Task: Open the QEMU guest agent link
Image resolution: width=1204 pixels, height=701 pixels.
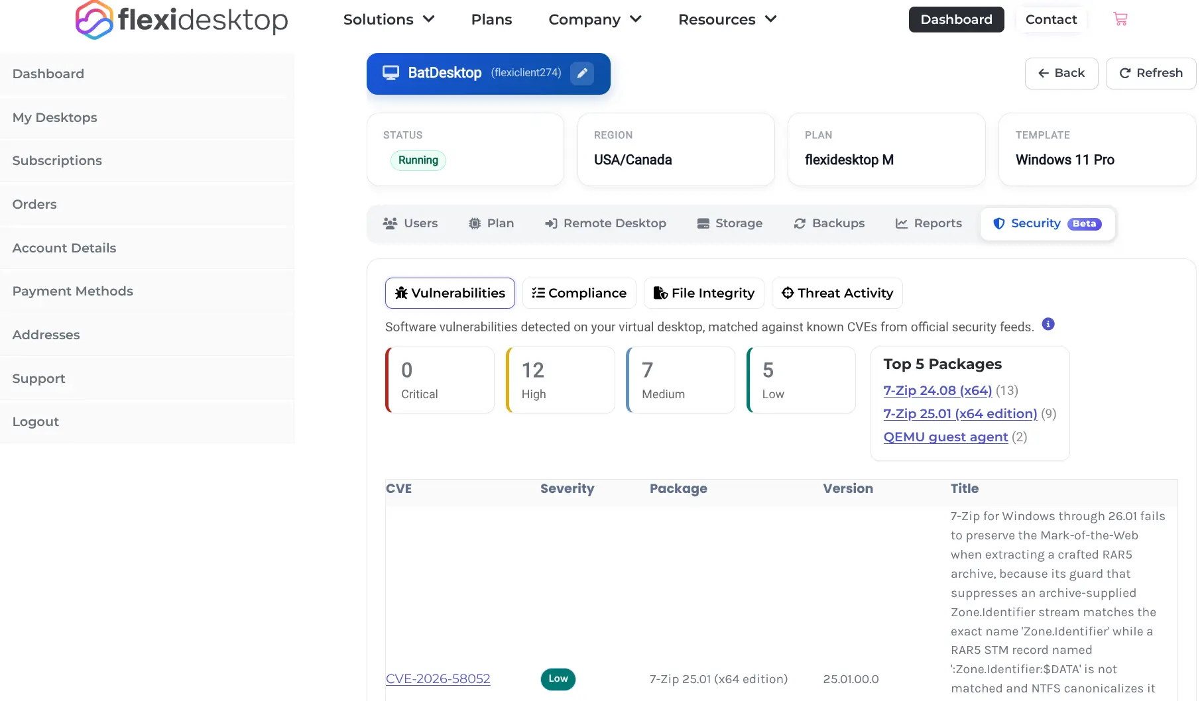Action: 945,437
